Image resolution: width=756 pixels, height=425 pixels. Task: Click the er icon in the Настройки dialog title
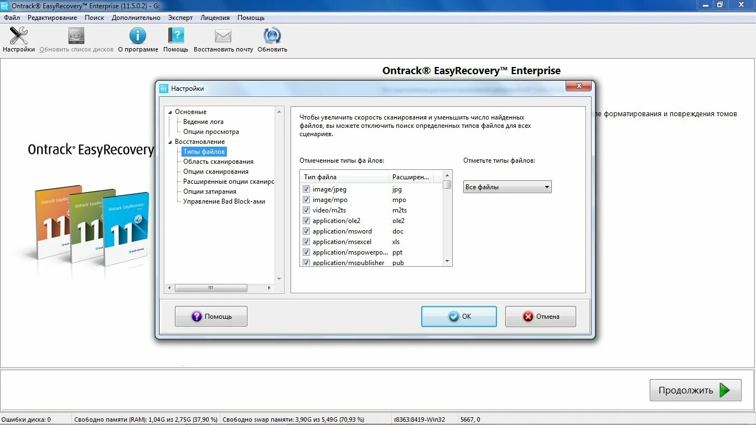(164, 89)
